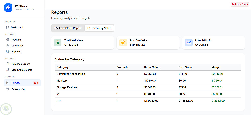This screenshot has width=251, height=115.
Task: Click the Purchase Orders clipboard icon
Action: [x=8, y=64]
